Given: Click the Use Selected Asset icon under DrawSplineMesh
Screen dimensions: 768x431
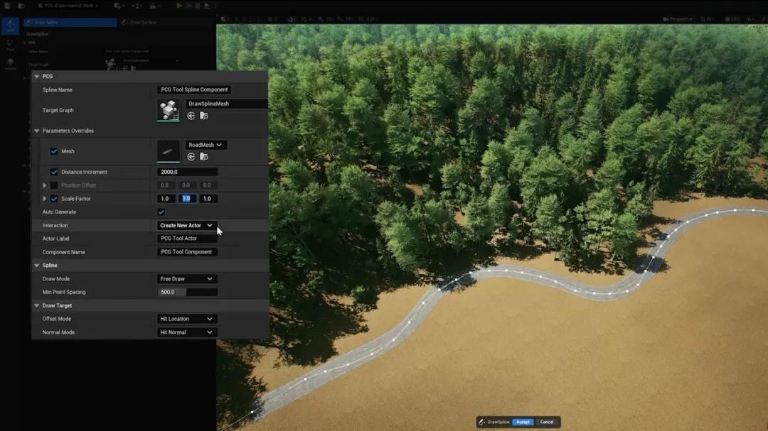Looking at the screenshot, I should click(191, 116).
